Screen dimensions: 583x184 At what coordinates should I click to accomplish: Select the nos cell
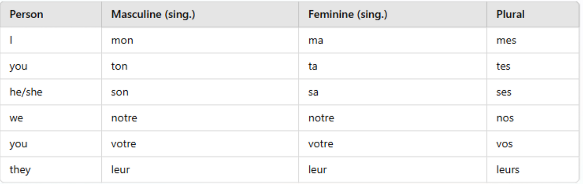coord(533,118)
